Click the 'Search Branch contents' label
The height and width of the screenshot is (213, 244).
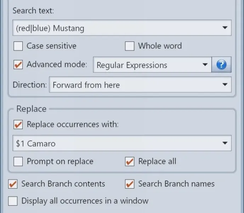(x=63, y=184)
